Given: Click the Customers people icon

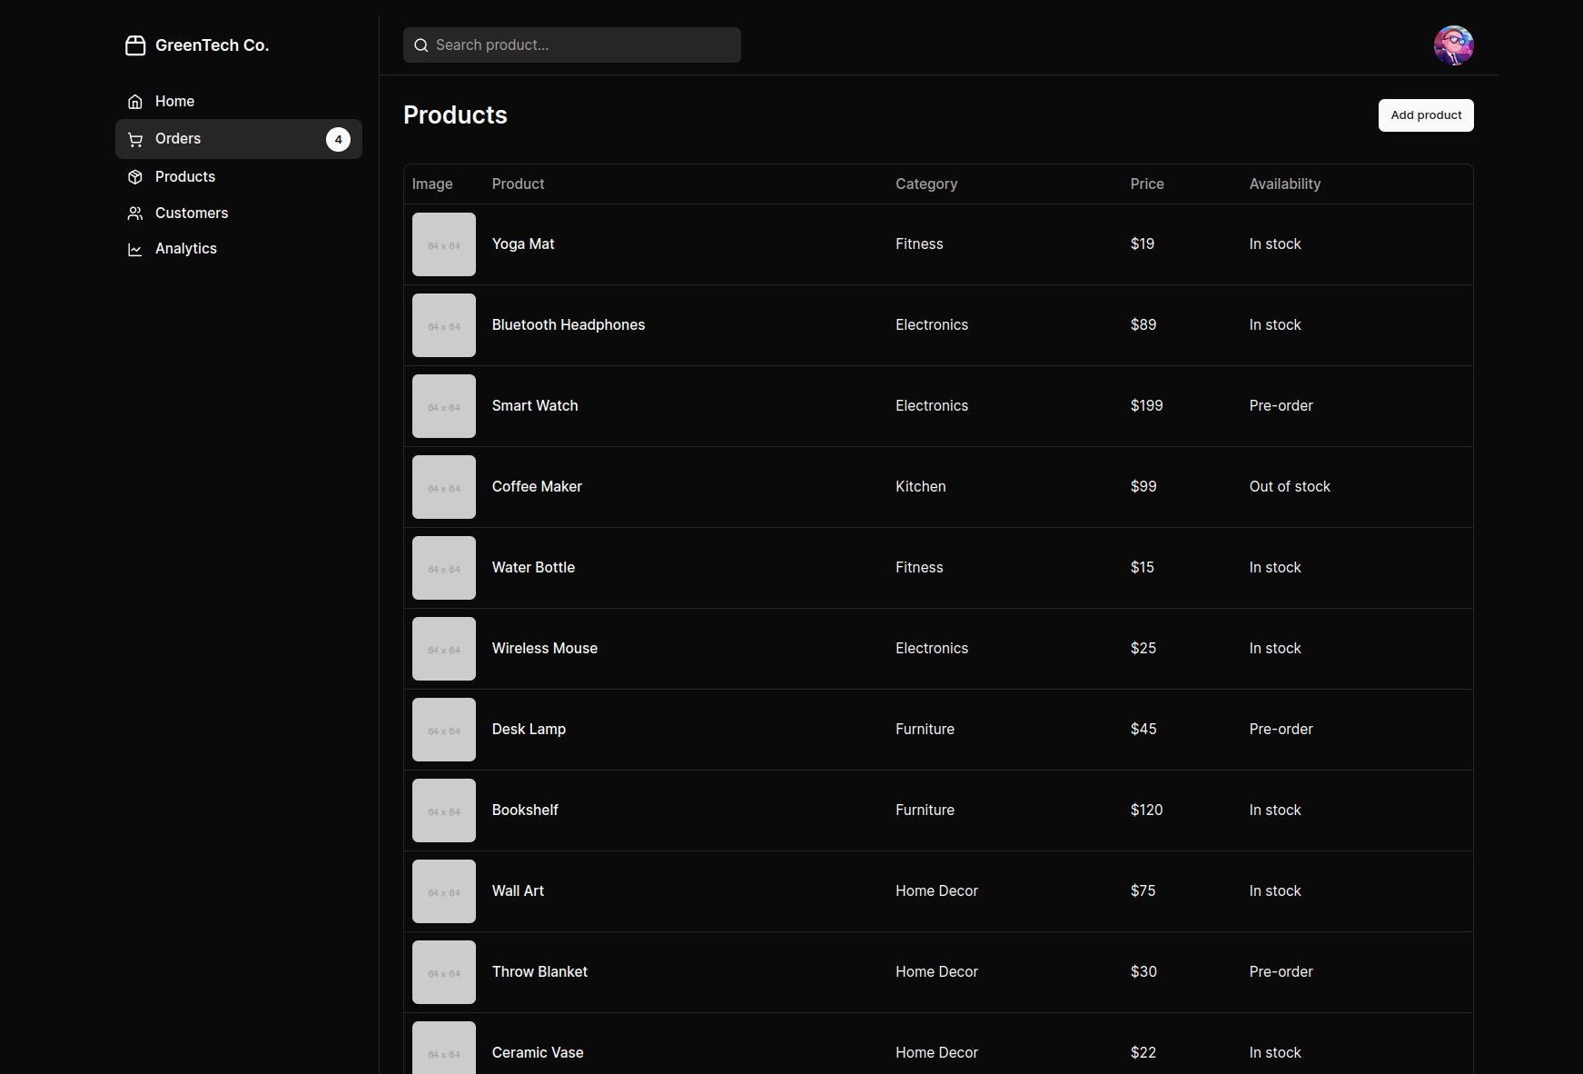Looking at the screenshot, I should pyautogui.click(x=135, y=214).
